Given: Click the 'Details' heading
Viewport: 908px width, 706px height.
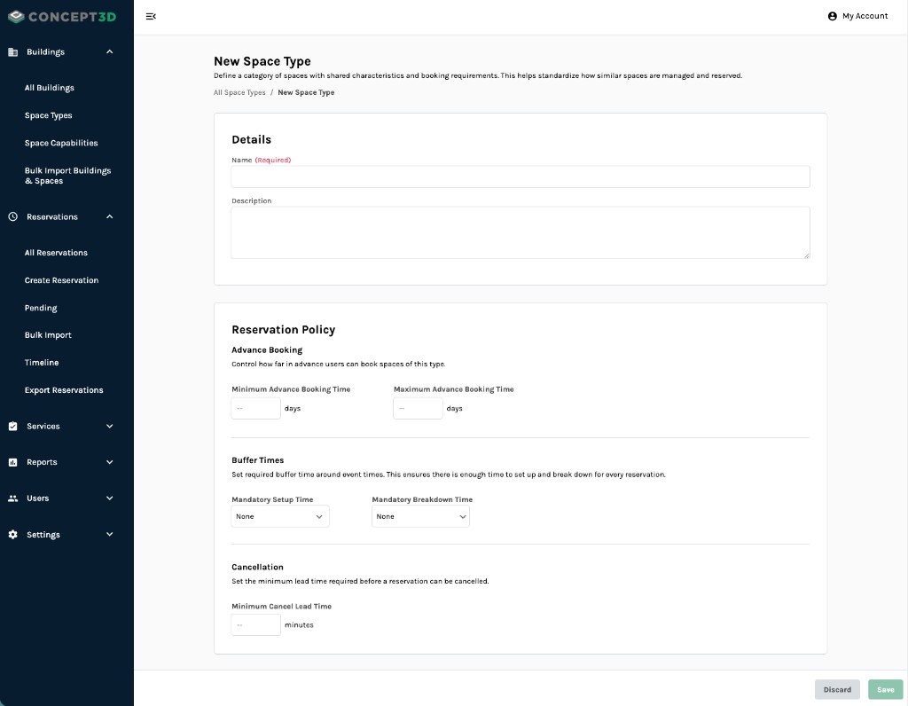Looking at the screenshot, I should (251, 139).
